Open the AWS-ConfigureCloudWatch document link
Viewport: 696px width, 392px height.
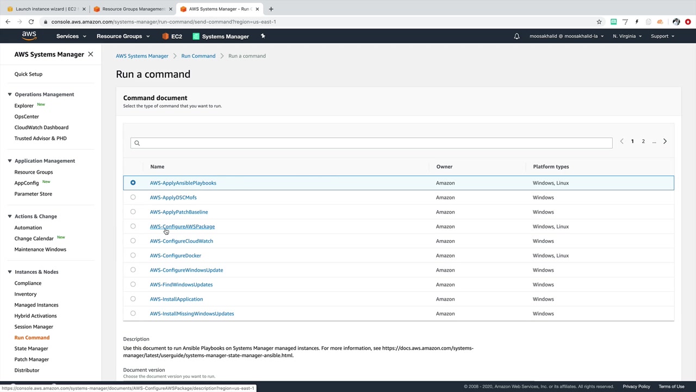coord(181,241)
